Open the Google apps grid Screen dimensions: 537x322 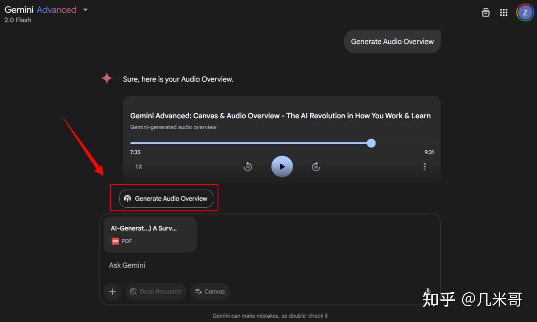(504, 13)
